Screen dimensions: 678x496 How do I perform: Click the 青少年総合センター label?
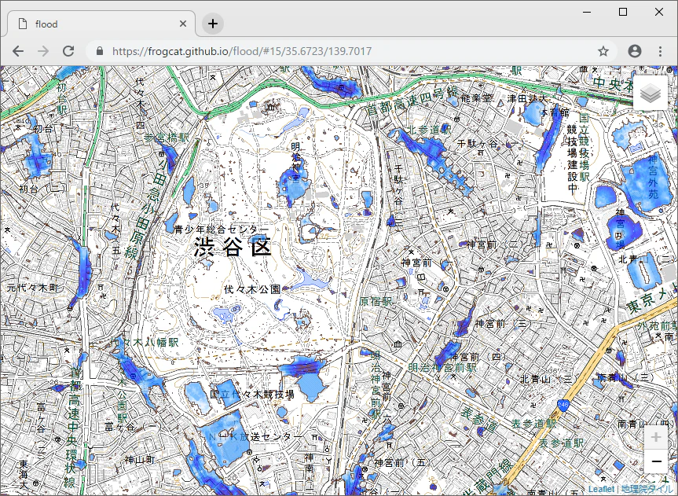222,229
